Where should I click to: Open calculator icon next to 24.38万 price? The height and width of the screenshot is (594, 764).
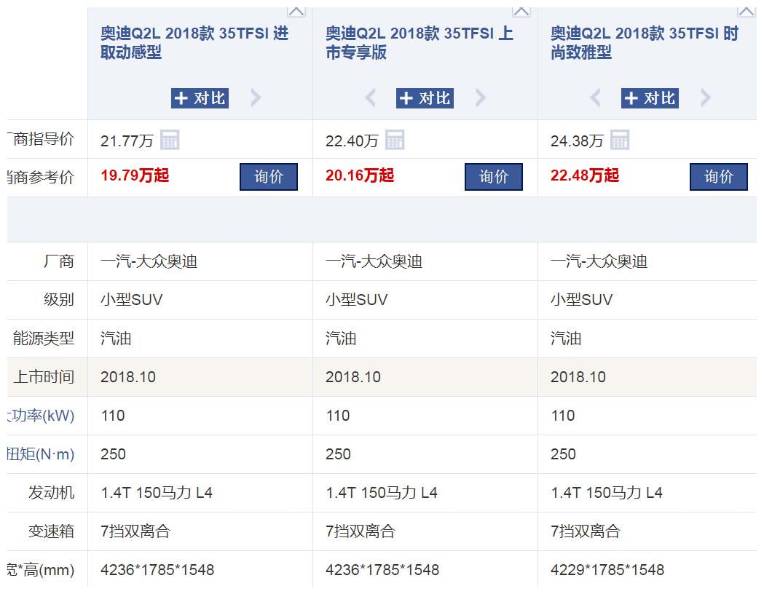[620, 140]
